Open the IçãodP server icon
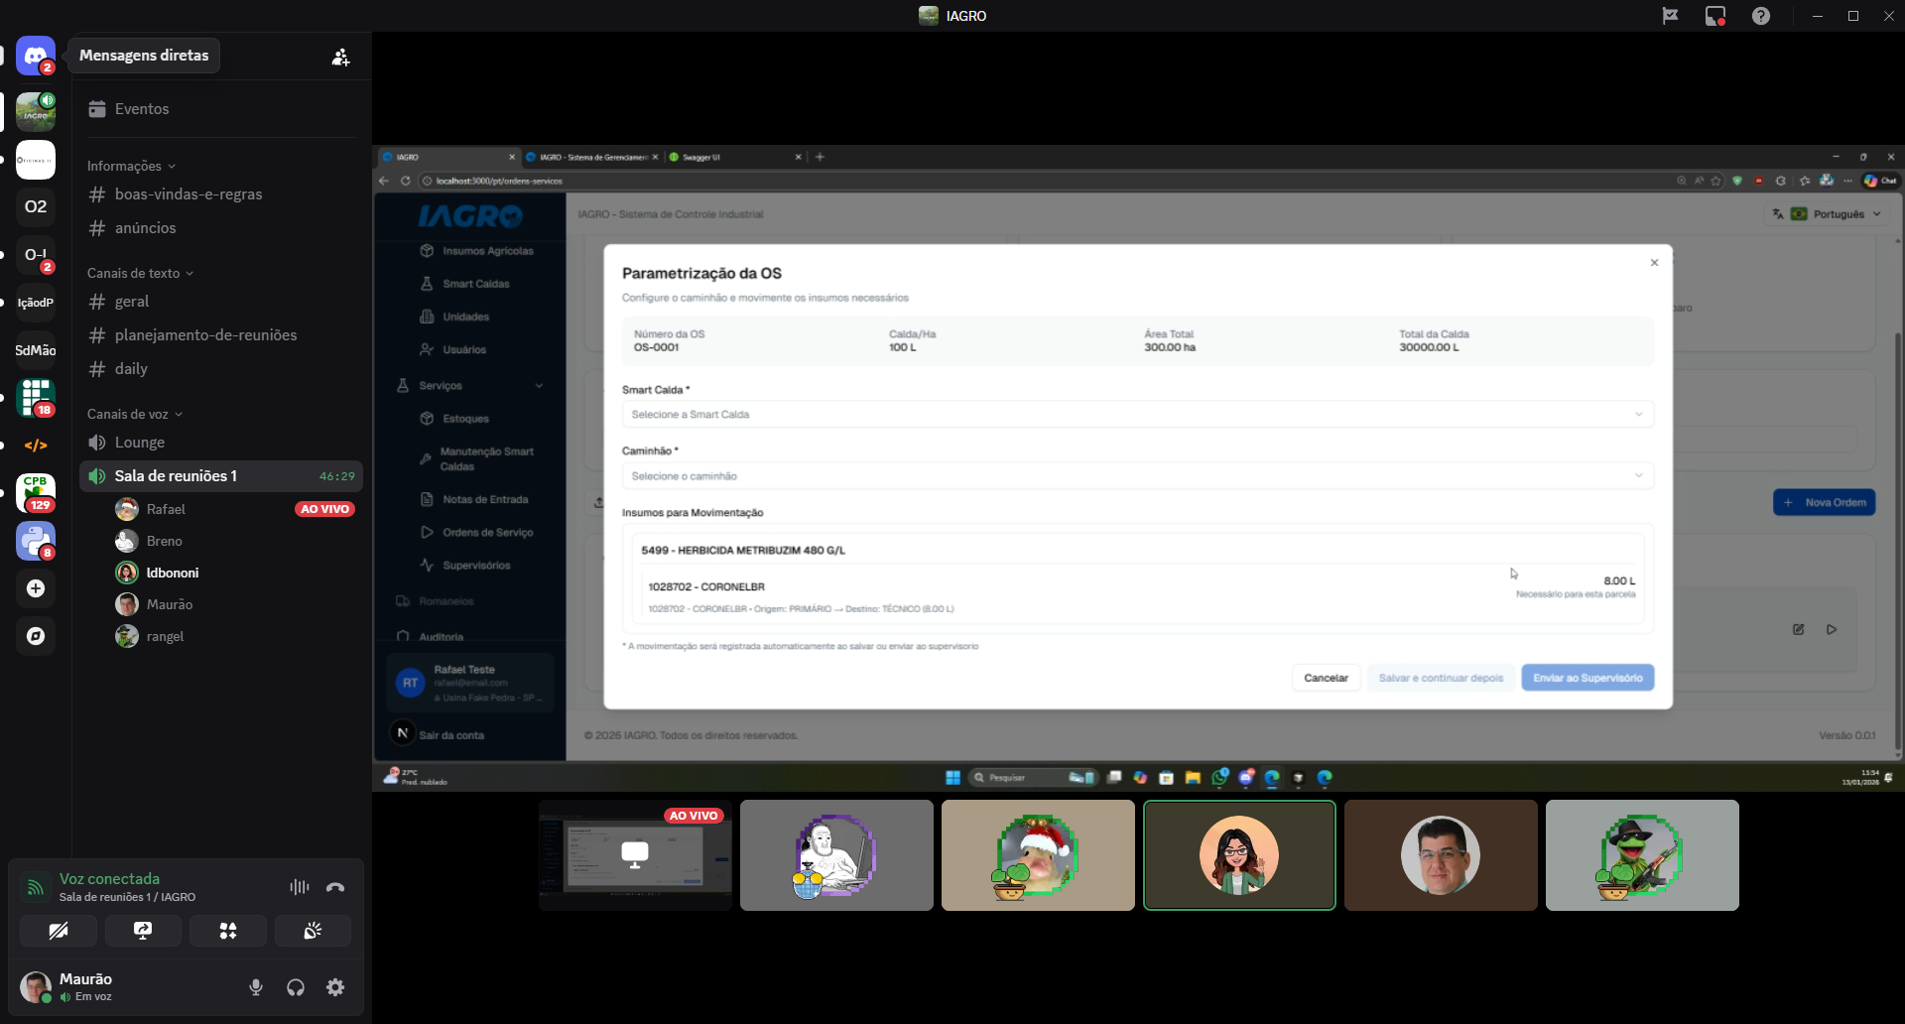Viewport: 1905px width, 1024px height. pos(36,303)
